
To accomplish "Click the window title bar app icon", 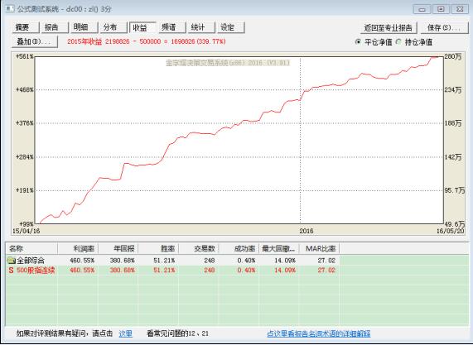I will coord(10,9).
